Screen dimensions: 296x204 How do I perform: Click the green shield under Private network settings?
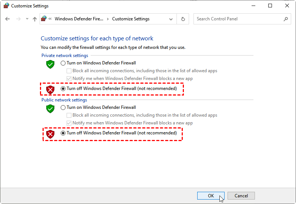click(x=50, y=64)
